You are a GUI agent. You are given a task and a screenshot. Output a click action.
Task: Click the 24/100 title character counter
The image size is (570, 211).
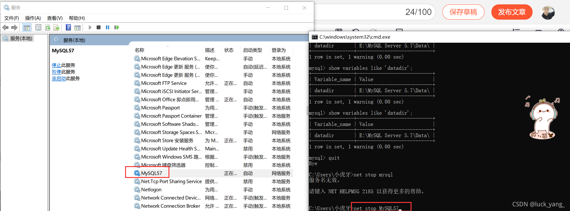(418, 12)
